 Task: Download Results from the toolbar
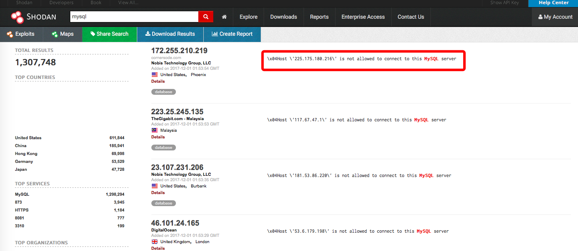tap(170, 34)
